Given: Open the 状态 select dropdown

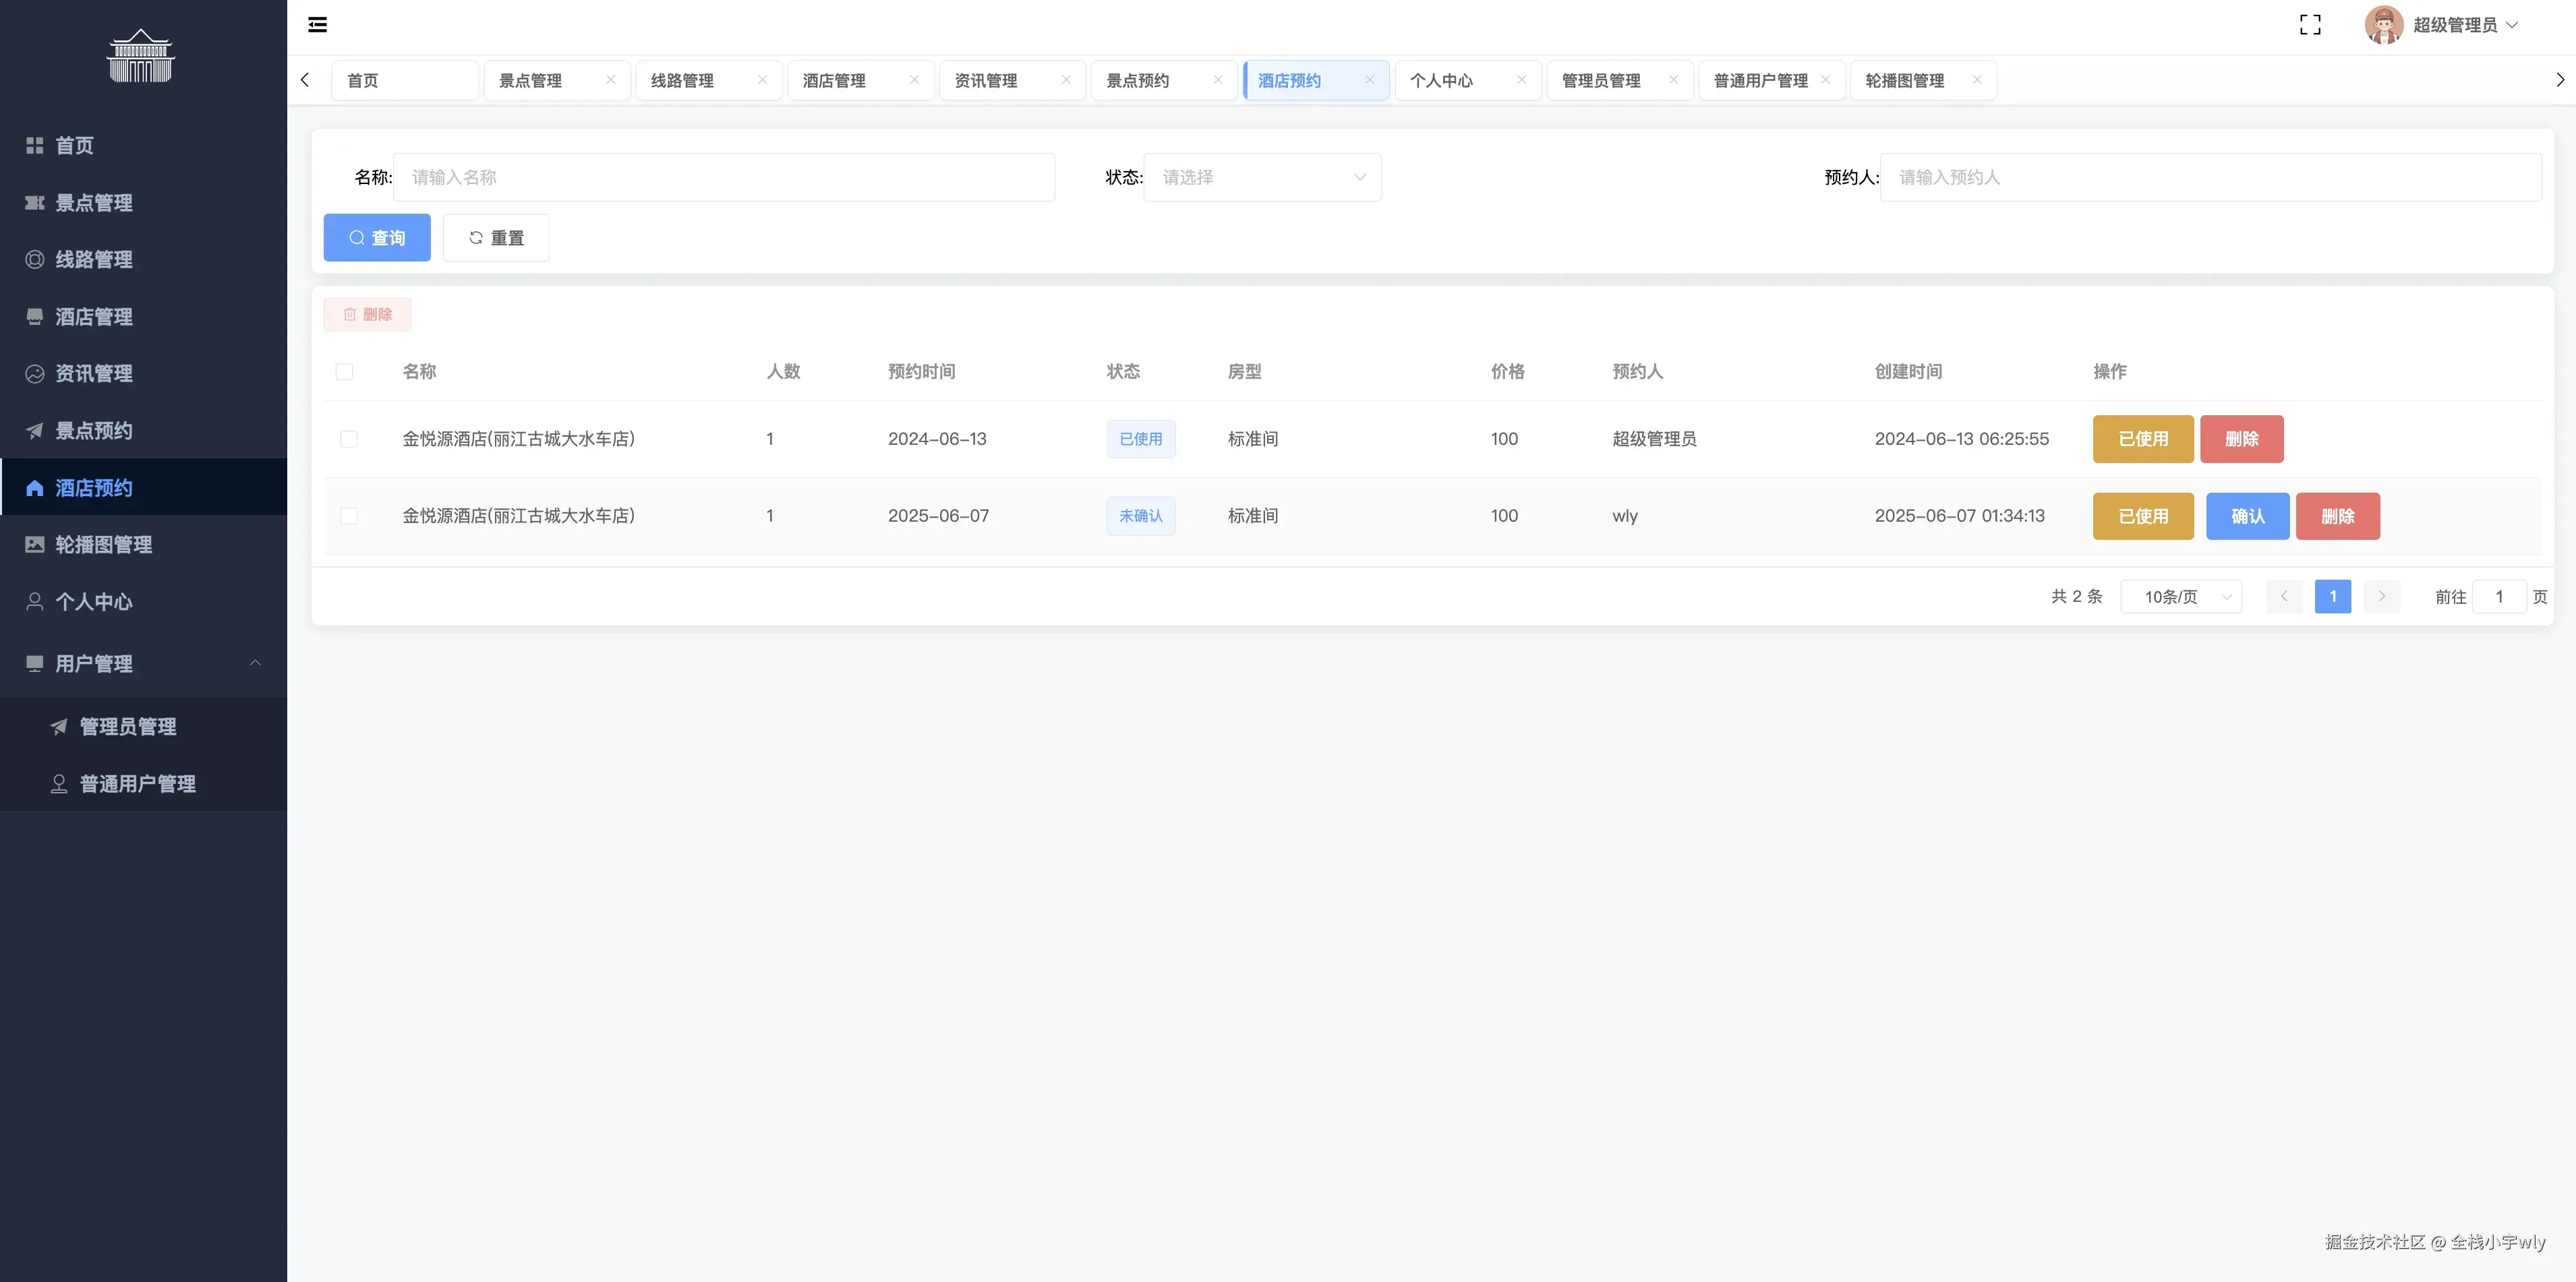Looking at the screenshot, I should pos(1261,178).
